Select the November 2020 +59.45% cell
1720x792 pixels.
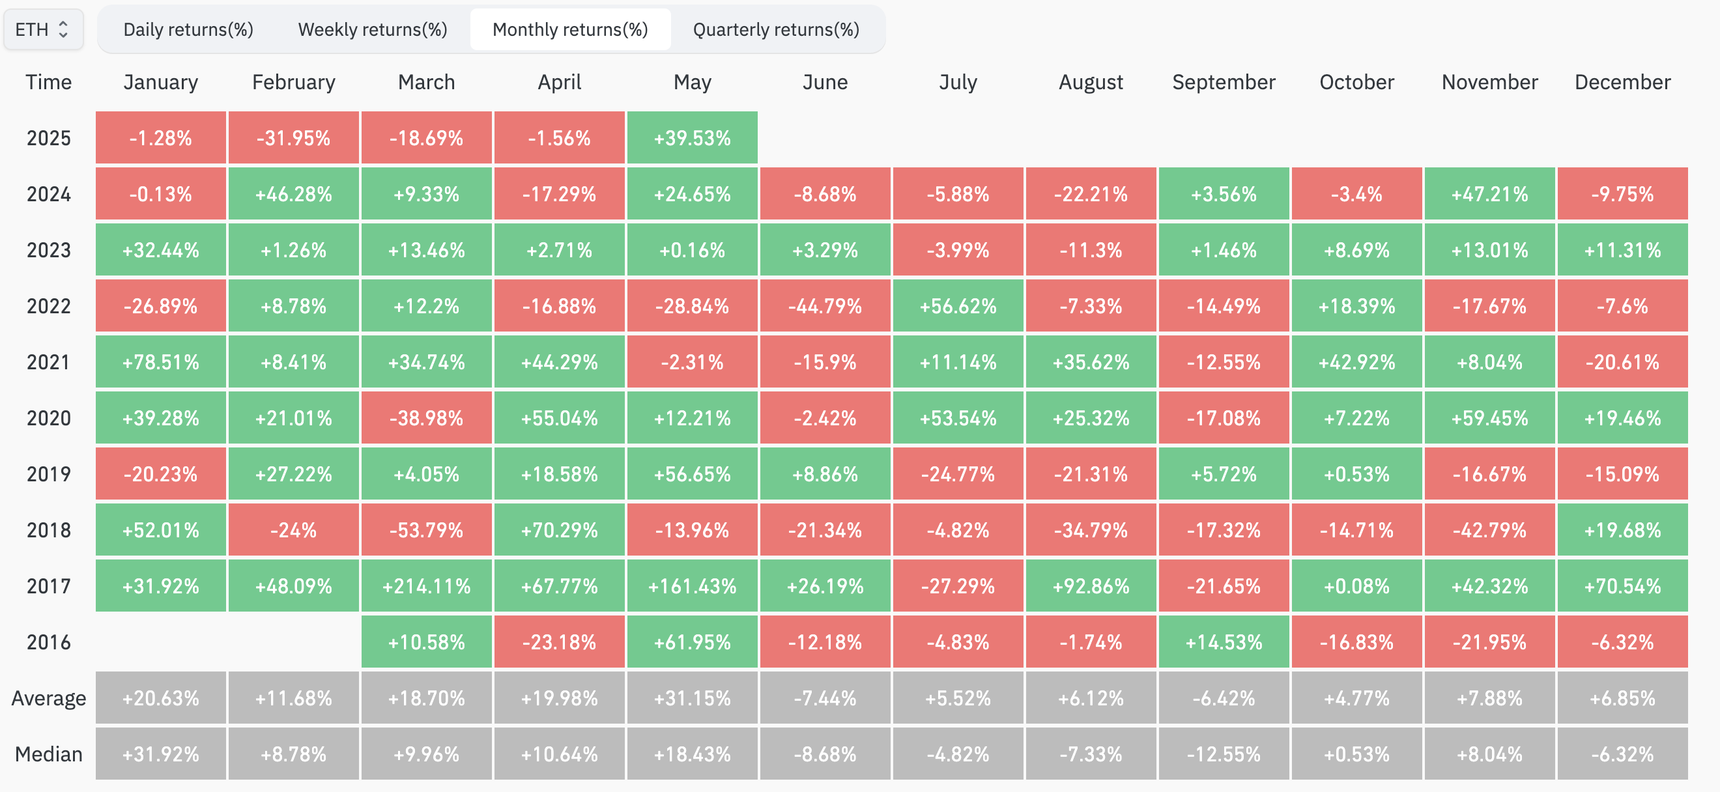pos(1489,418)
